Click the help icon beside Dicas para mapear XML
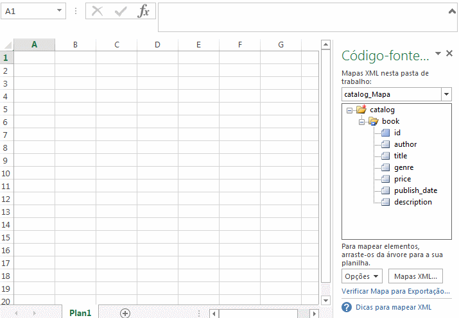The image size is (459, 318). (x=347, y=307)
